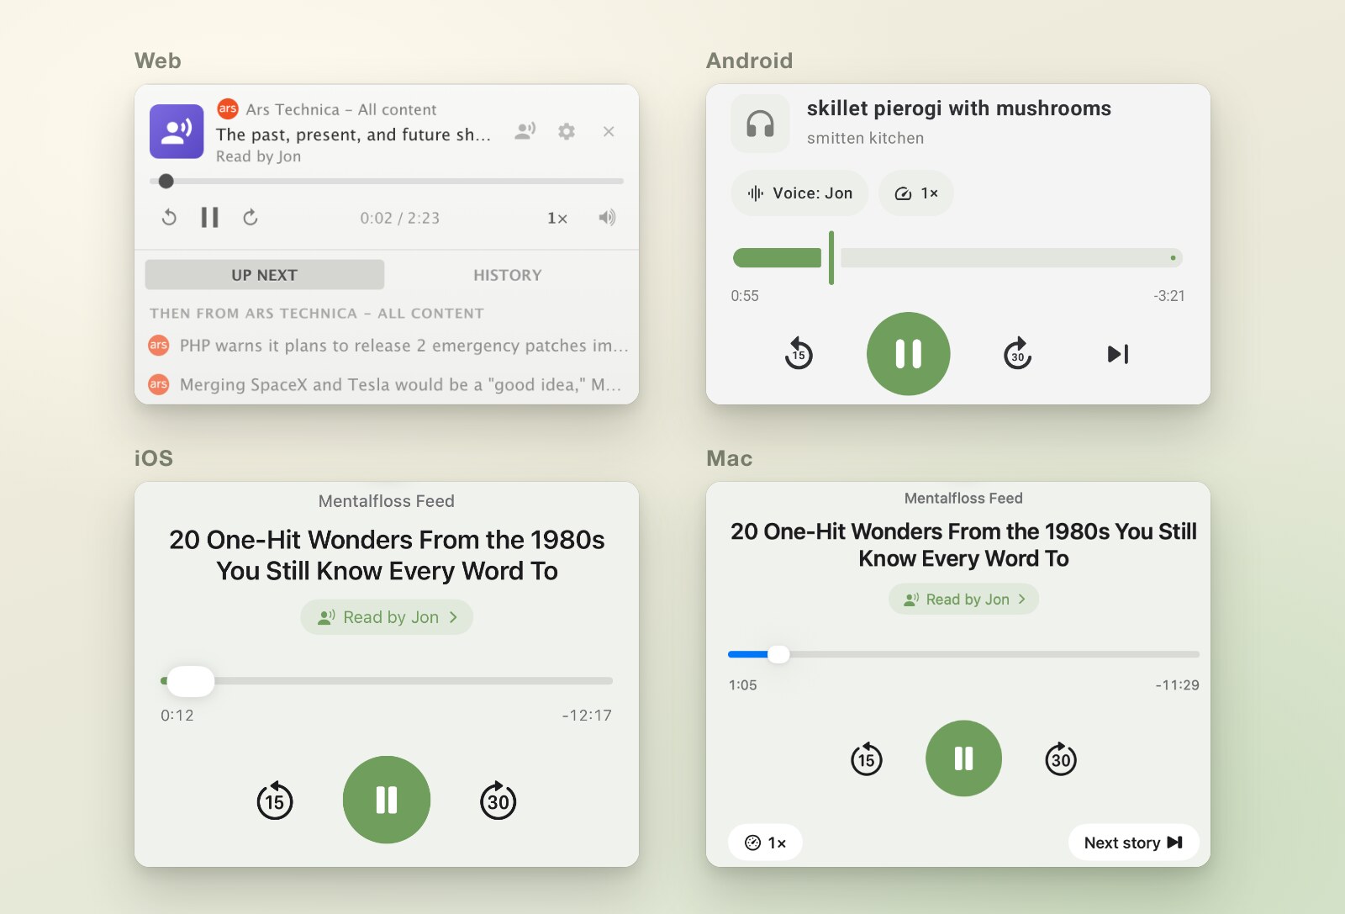Click the Mac blue progress slider knob

pos(779,654)
